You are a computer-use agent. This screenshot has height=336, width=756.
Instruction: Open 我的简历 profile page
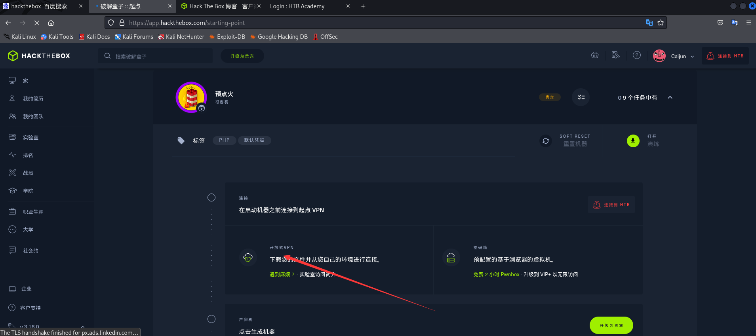33,99
